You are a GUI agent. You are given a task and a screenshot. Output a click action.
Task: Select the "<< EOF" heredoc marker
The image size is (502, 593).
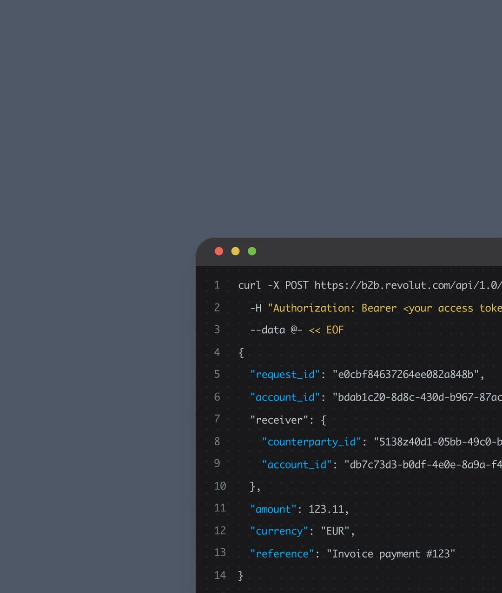326,330
